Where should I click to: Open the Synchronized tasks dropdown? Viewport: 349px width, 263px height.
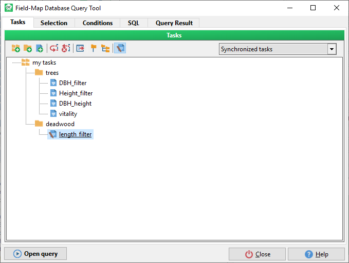tap(332, 49)
